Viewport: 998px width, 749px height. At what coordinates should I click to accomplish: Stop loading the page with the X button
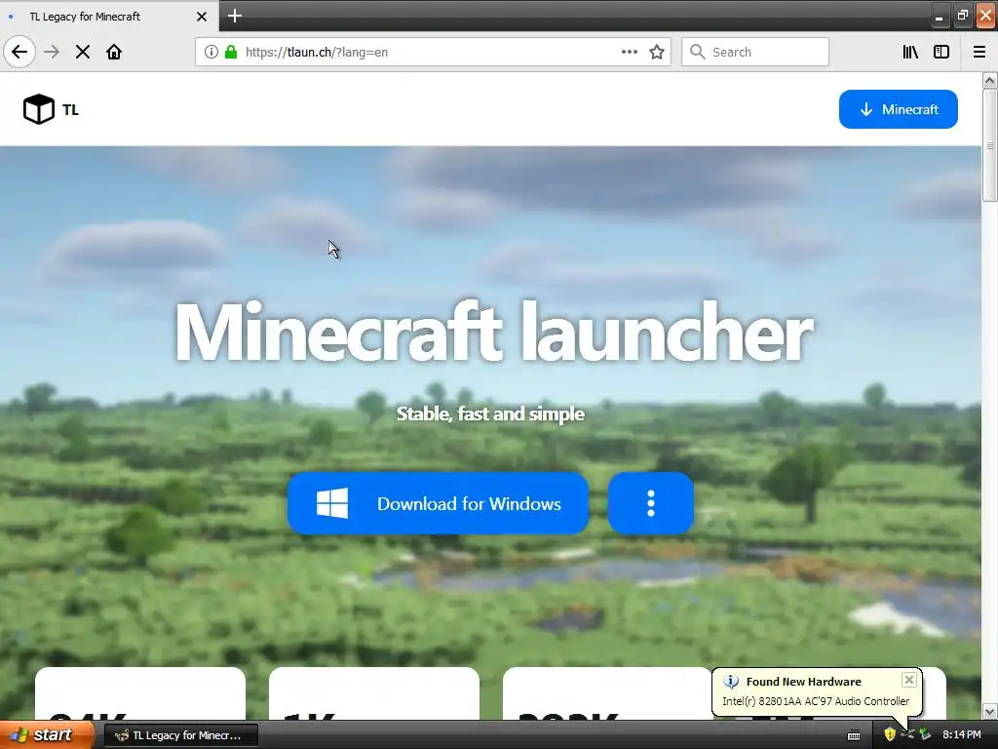(x=83, y=52)
